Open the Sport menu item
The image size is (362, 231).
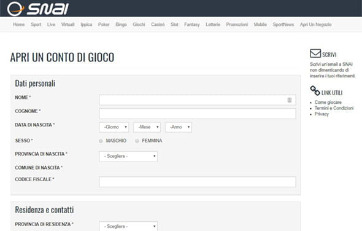point(36,25)
